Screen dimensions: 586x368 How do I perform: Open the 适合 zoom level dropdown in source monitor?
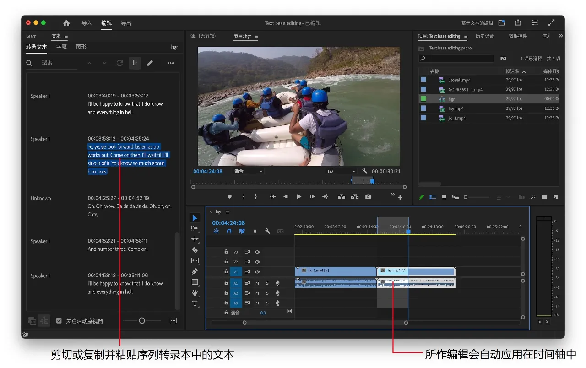248,171
